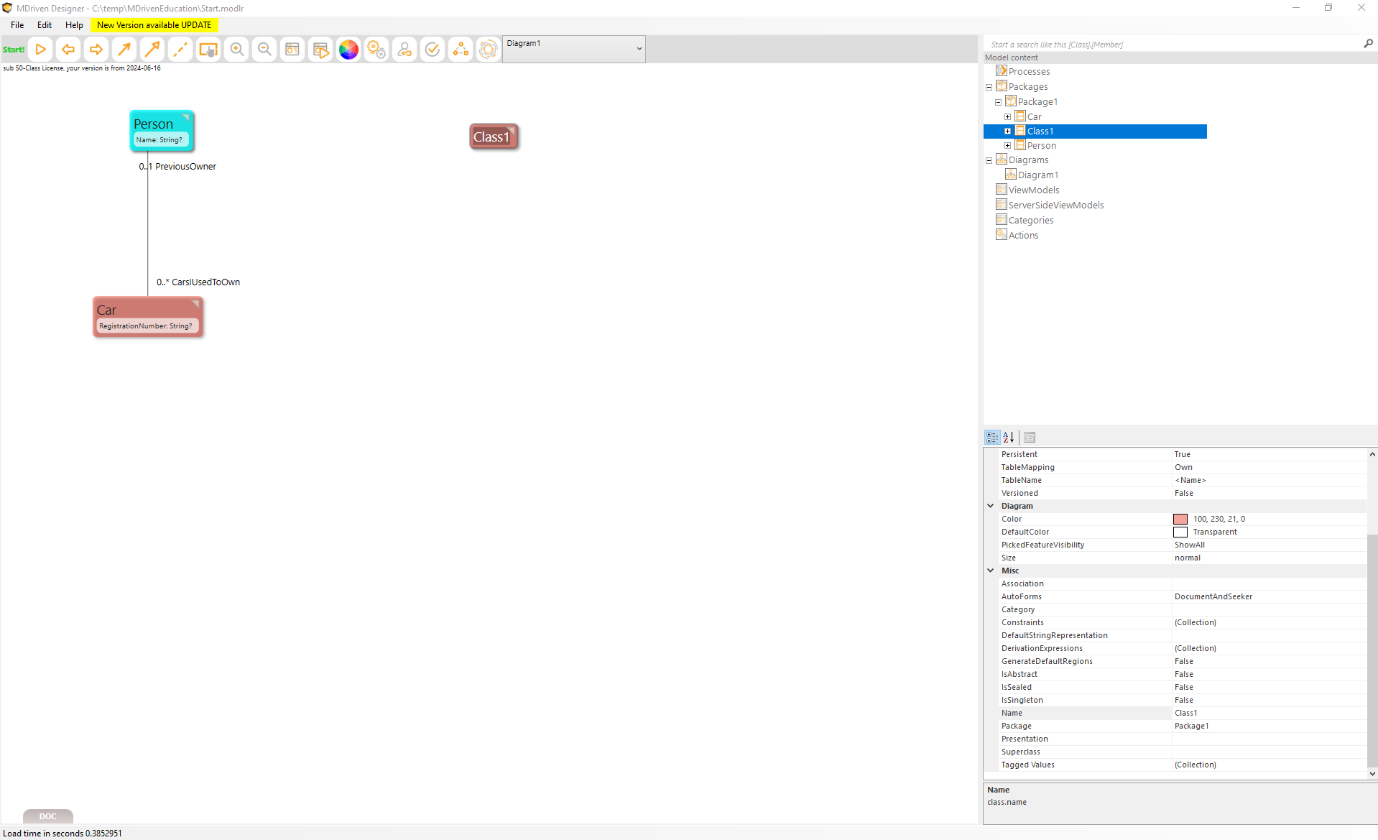Click the double gears settings icon
This screenshot has height=840, width=1378.
pos(376,50)
